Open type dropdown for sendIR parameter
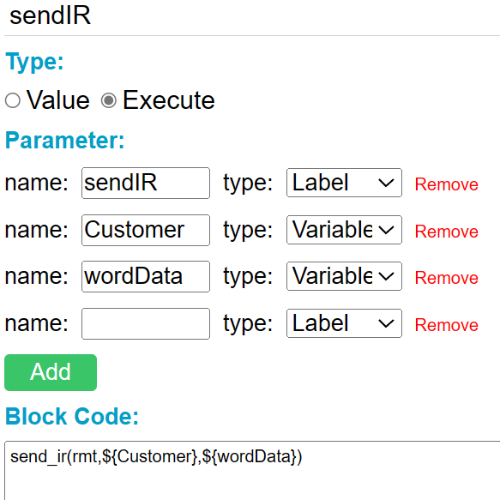The image size is (500, 500). tap(344, 183)
